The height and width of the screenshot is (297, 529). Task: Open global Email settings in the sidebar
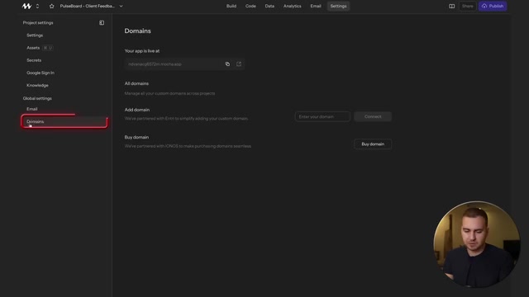(32, 109)
